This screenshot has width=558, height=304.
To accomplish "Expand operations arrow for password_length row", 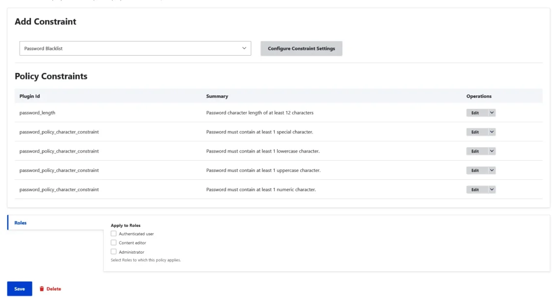I will 492,113.
